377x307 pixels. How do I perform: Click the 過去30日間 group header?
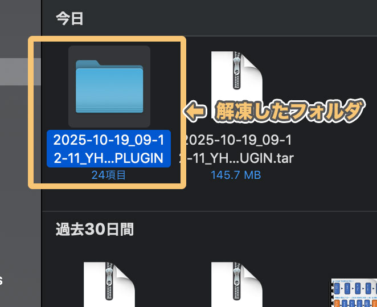click(x=95, y=229)
